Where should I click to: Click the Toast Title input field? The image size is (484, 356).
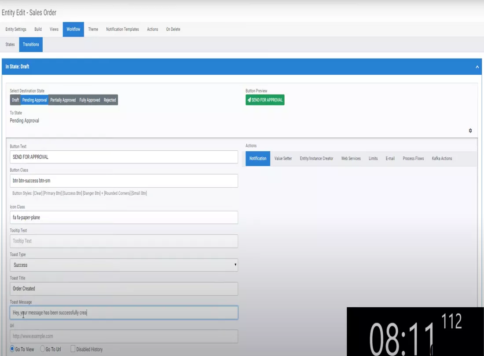[x=124, y=289]
